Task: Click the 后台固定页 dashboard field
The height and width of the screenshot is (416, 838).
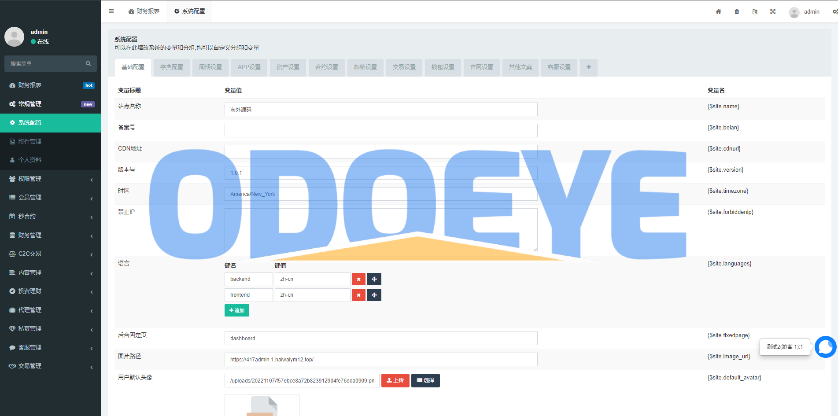Action: 381,339
